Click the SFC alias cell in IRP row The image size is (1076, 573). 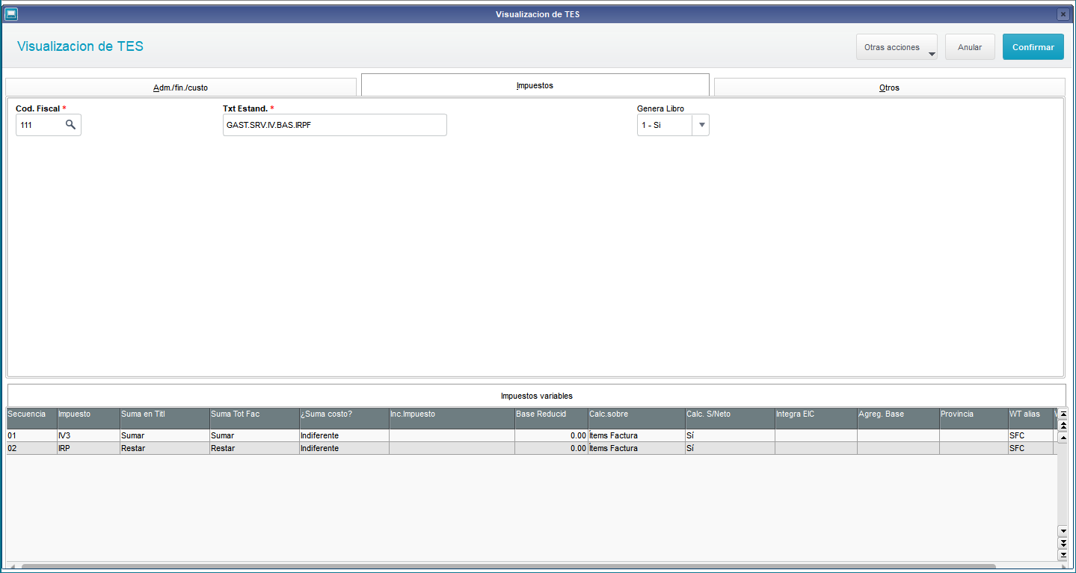coord(1030,448)
